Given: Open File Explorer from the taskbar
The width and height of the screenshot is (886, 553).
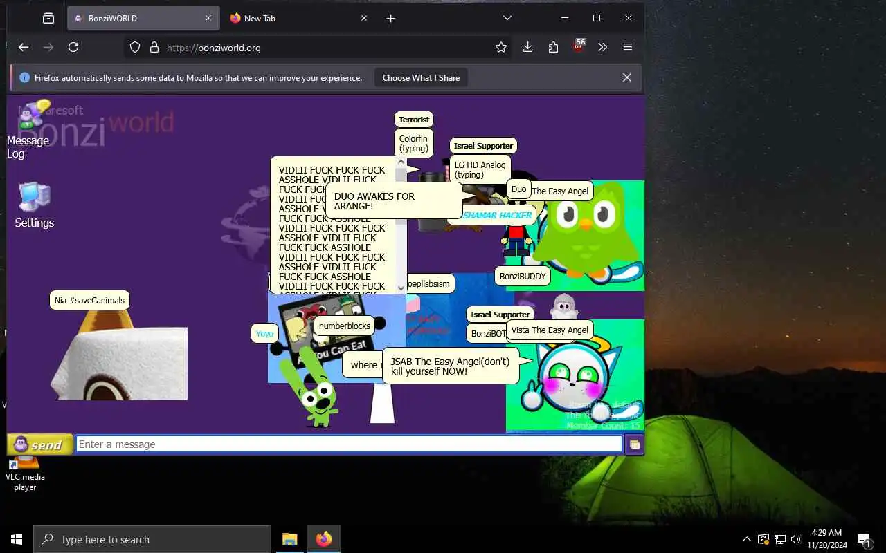Looking at the screenshot, I should (x=290, y=539).
